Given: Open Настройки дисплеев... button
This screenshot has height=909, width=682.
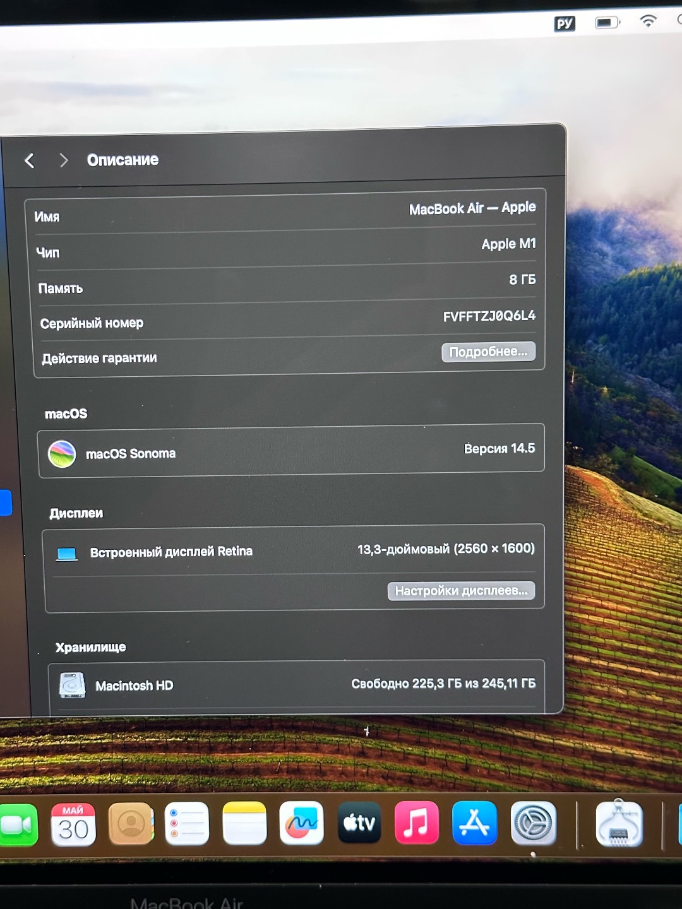Looking at the screenshot, I should pos(461,591).
